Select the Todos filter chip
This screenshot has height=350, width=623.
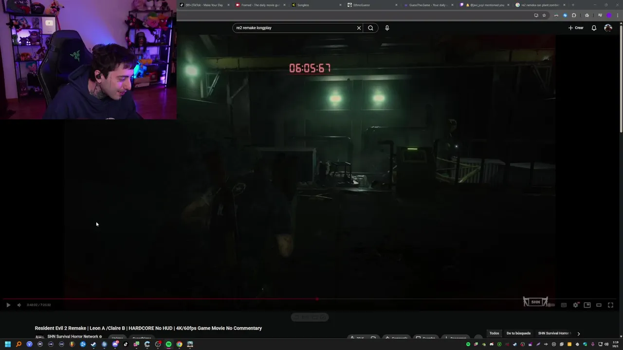point(494,333)
